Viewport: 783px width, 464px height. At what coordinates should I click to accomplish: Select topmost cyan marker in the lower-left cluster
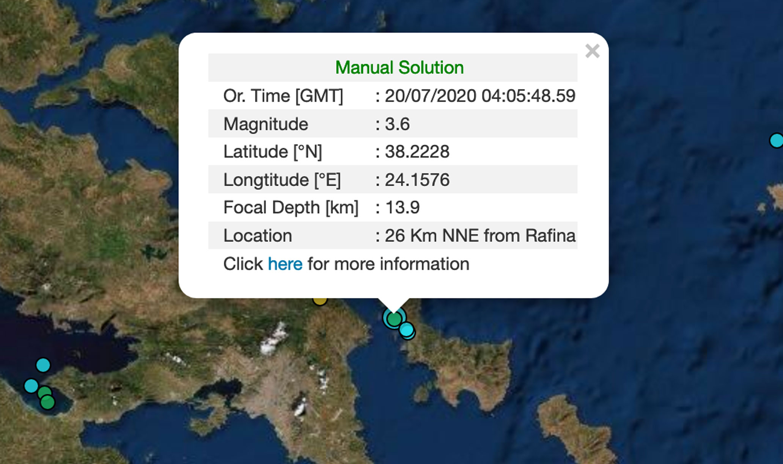43,365
